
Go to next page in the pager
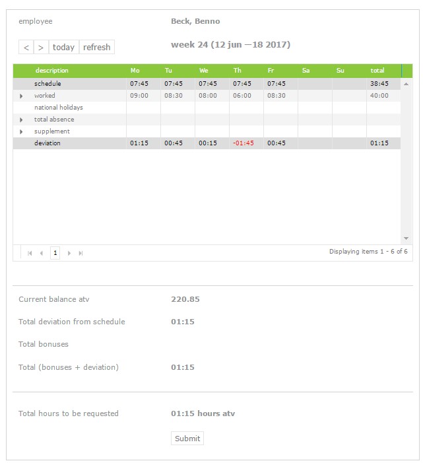[69, 253]
